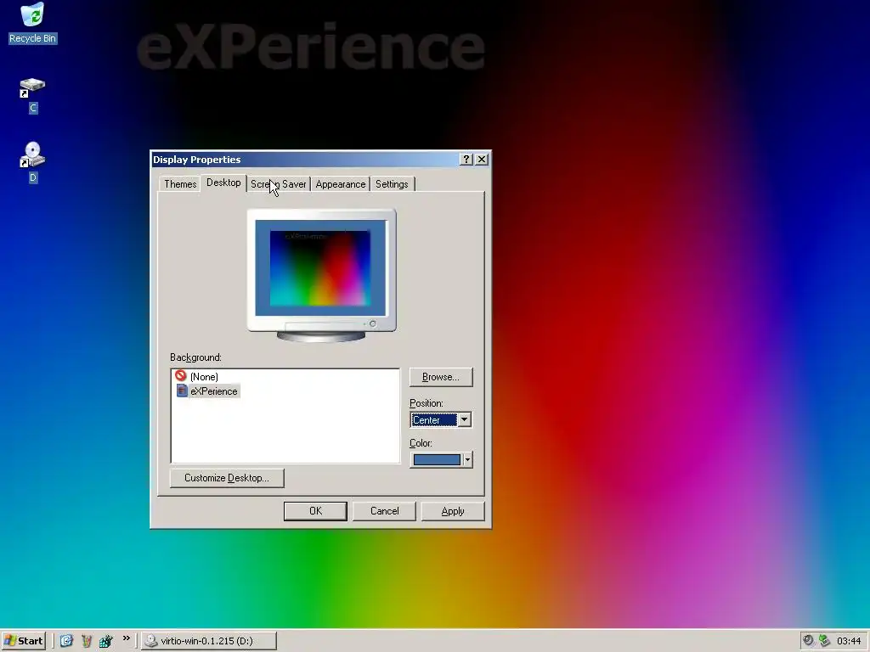The image size is (870, 652).
Task: Open the Position dropdown showing Center
Action: point(441,419)
